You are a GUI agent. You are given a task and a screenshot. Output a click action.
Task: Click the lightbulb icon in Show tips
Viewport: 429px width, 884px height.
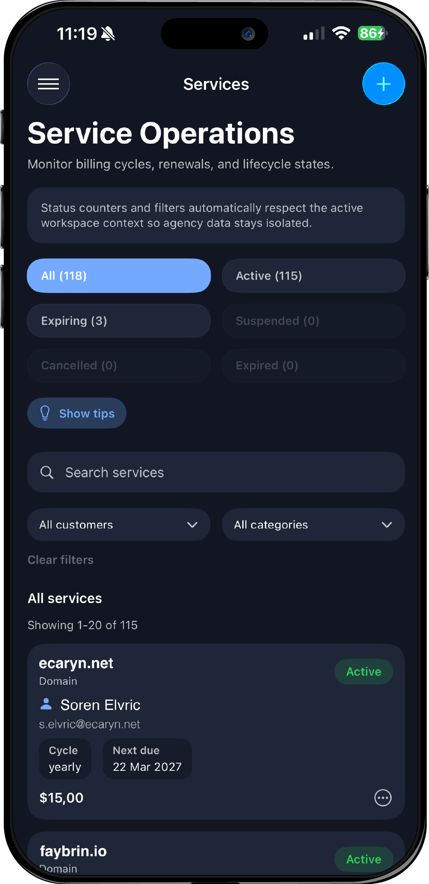pyautogui.click(x=45, y=413)
